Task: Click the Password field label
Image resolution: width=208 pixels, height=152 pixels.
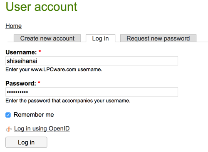Action: tap(21, 84)
